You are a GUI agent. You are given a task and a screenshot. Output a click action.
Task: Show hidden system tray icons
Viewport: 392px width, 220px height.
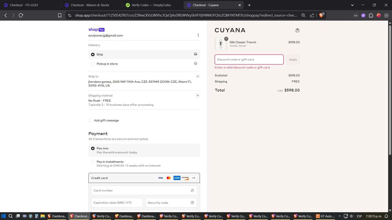(x=339, y=216)
